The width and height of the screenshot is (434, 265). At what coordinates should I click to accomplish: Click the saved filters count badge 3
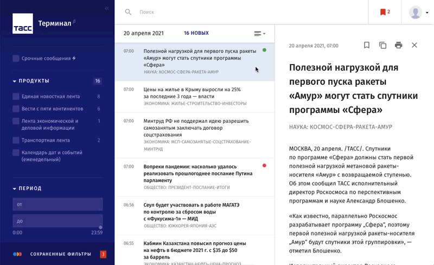103,254
